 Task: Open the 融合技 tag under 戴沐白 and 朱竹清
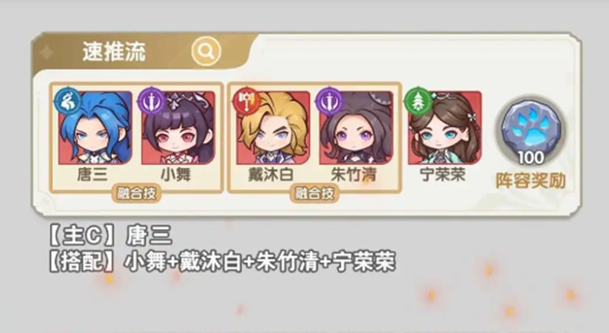(x=314, y=193)
